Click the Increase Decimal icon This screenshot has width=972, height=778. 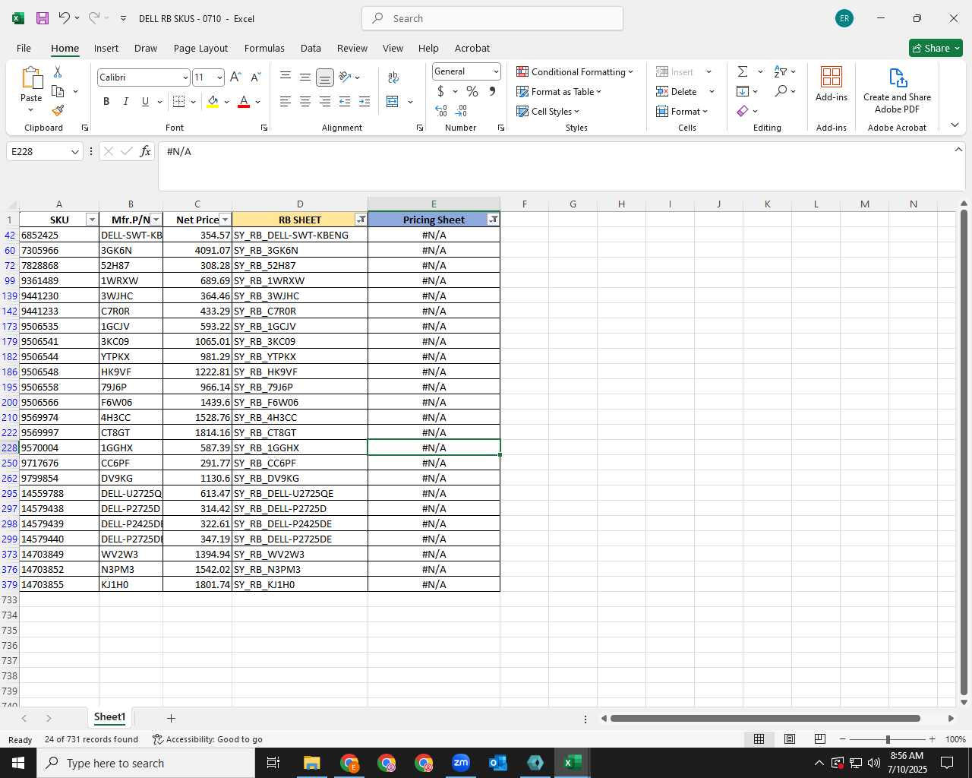point(441,111)
